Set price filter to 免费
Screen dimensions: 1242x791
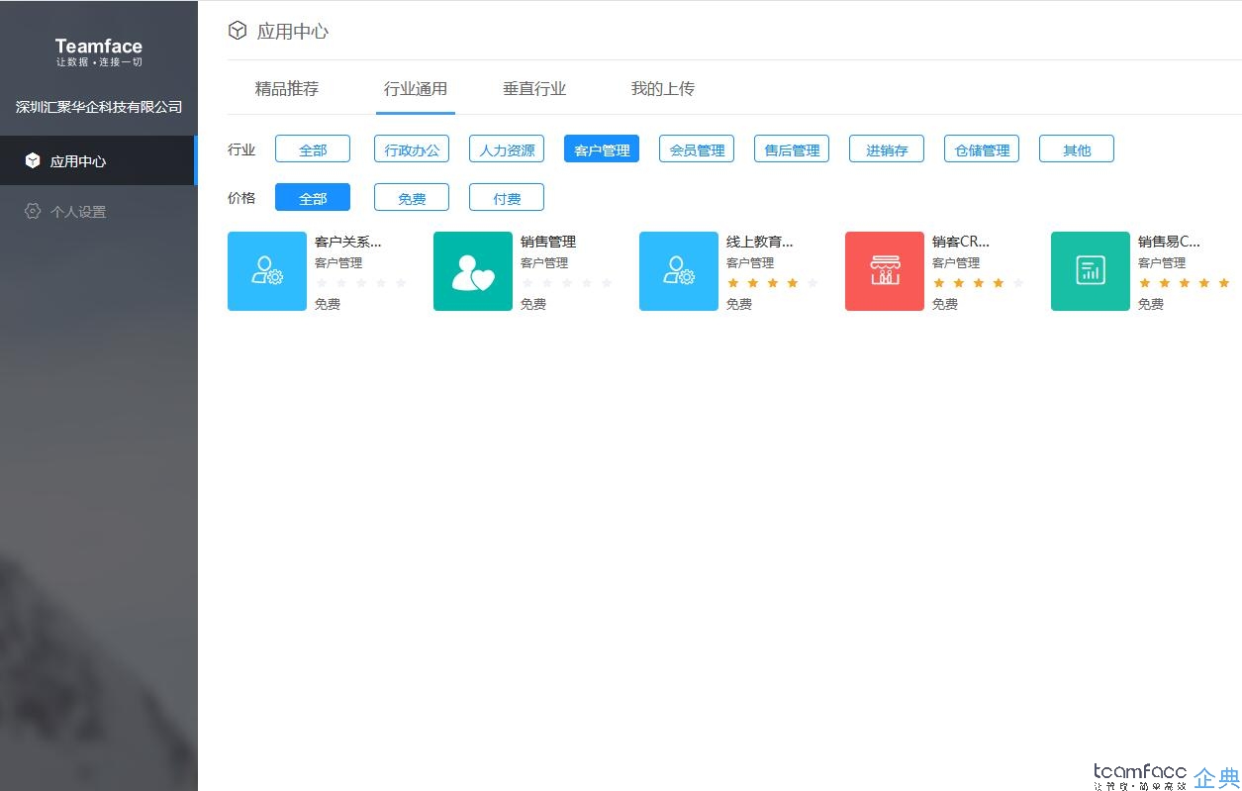tap(412, 198)
